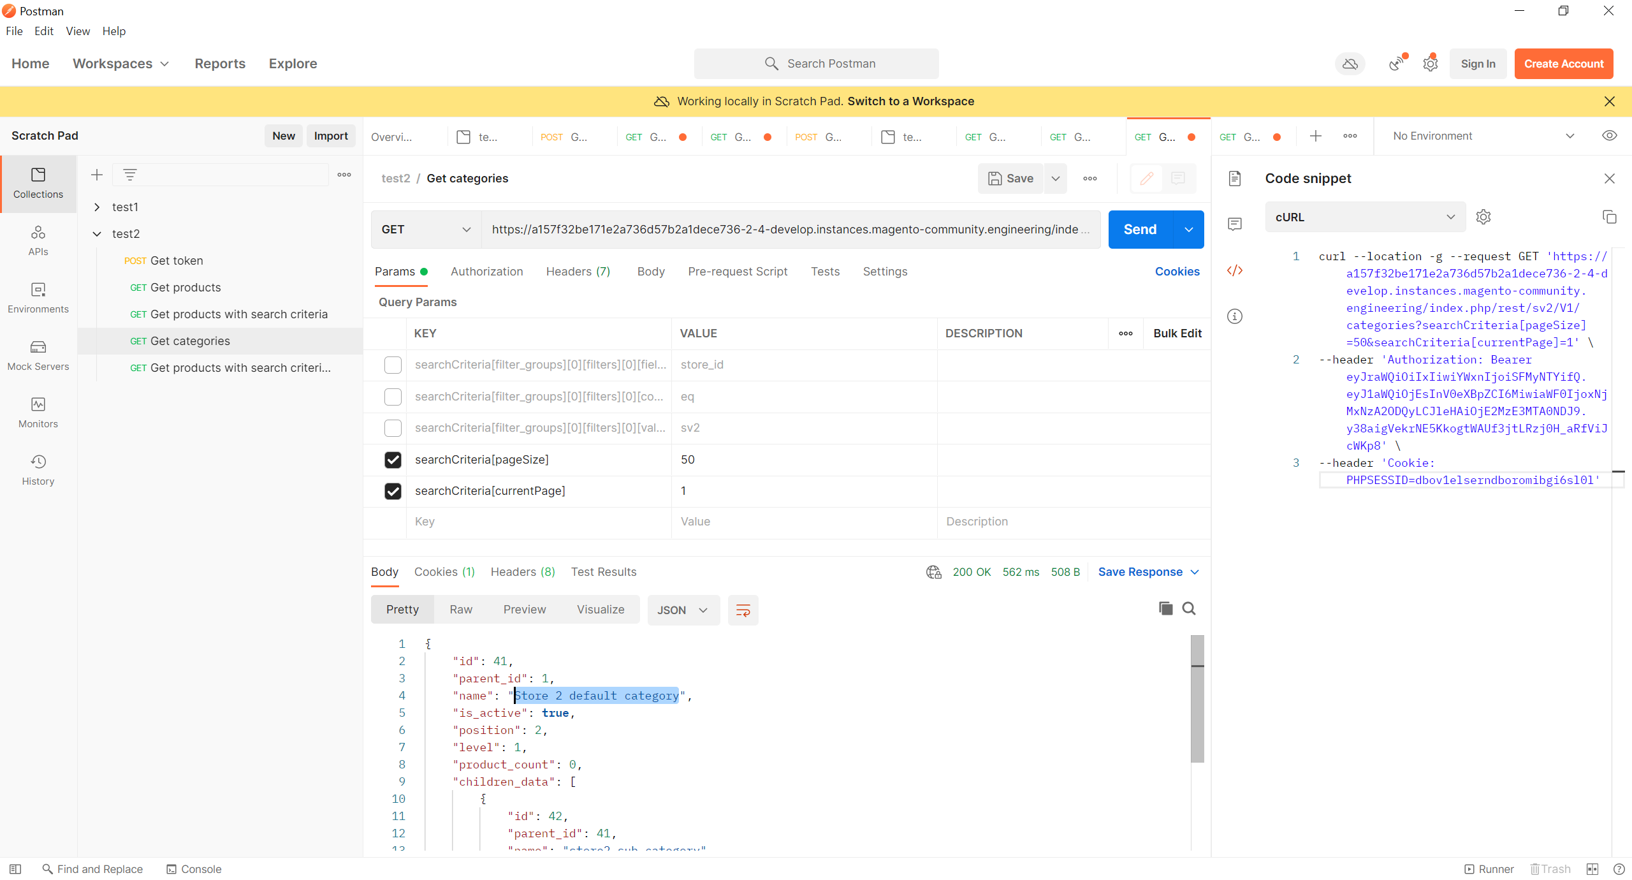This screenshot has height=880, width=1632.
Task: Toggle two-pane layout icon in status bar
Action: point(1592,869)
